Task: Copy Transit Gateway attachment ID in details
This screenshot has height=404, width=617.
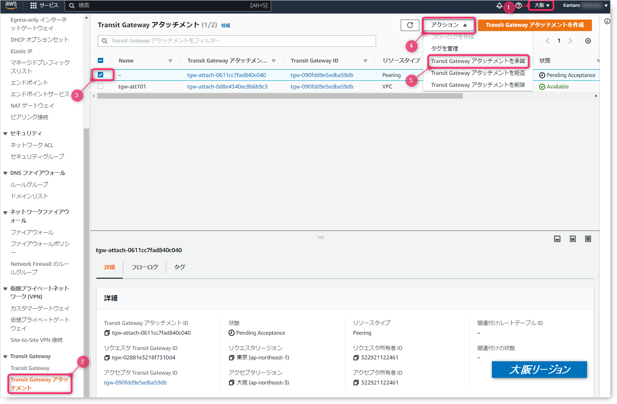Action: pyautogui.click(x=107, y=333)
